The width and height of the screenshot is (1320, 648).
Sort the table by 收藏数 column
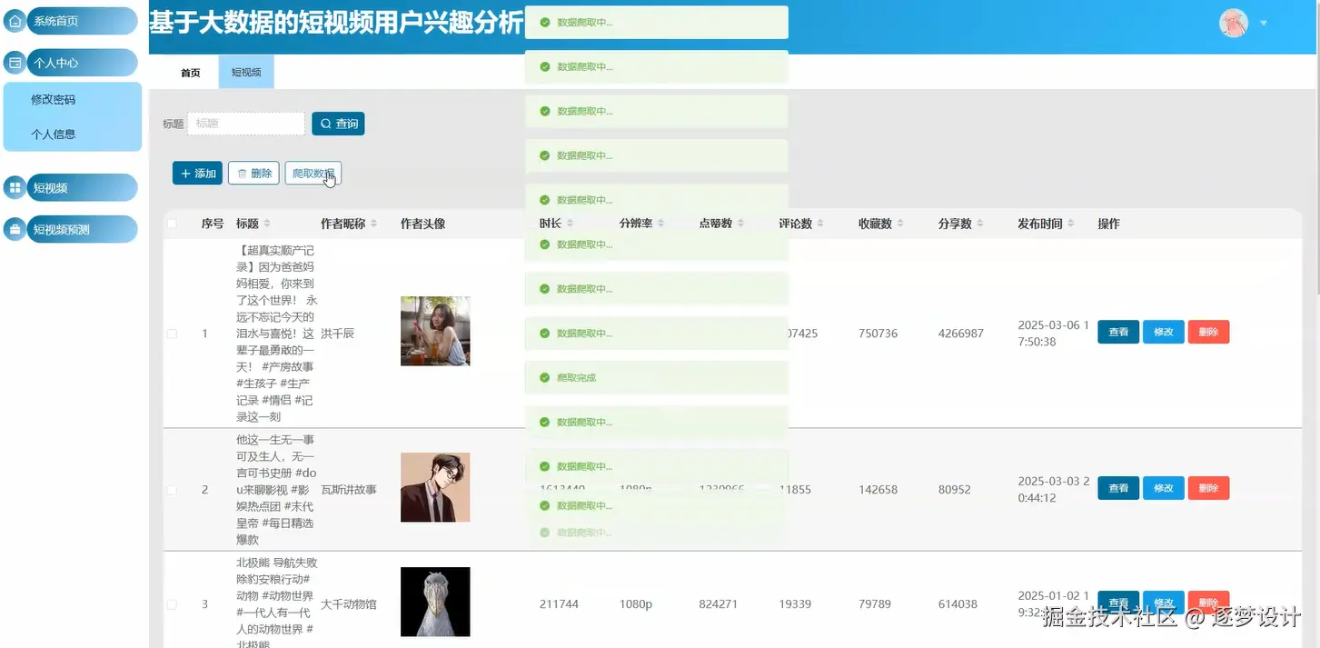click(901, 224)
